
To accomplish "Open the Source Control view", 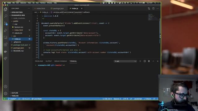I will pos(6,23).
